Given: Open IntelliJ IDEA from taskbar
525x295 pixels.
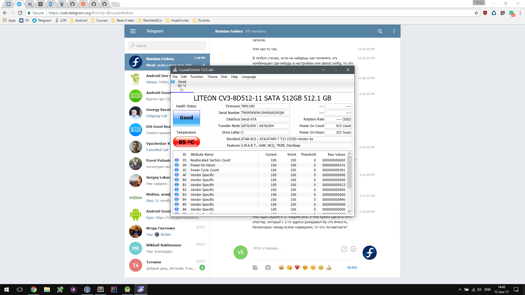Looking at the screenshot, I should 114,290.
